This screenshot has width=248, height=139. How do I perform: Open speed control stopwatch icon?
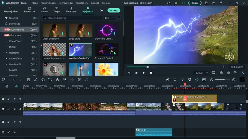[x=58, y=80]
